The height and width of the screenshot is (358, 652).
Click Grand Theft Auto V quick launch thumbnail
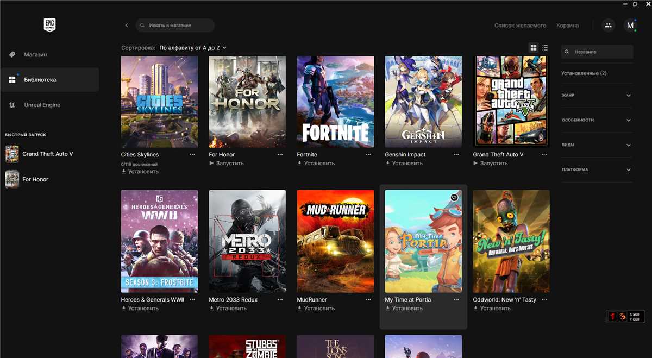(12, 154)
